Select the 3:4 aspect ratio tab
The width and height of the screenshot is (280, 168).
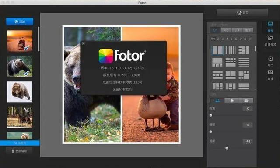click(237, 30)
